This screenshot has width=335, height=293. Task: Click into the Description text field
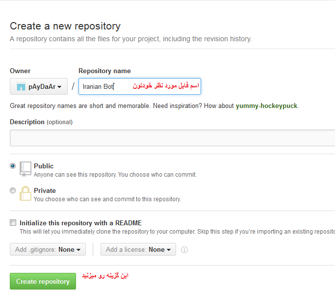tap(172, 138)
